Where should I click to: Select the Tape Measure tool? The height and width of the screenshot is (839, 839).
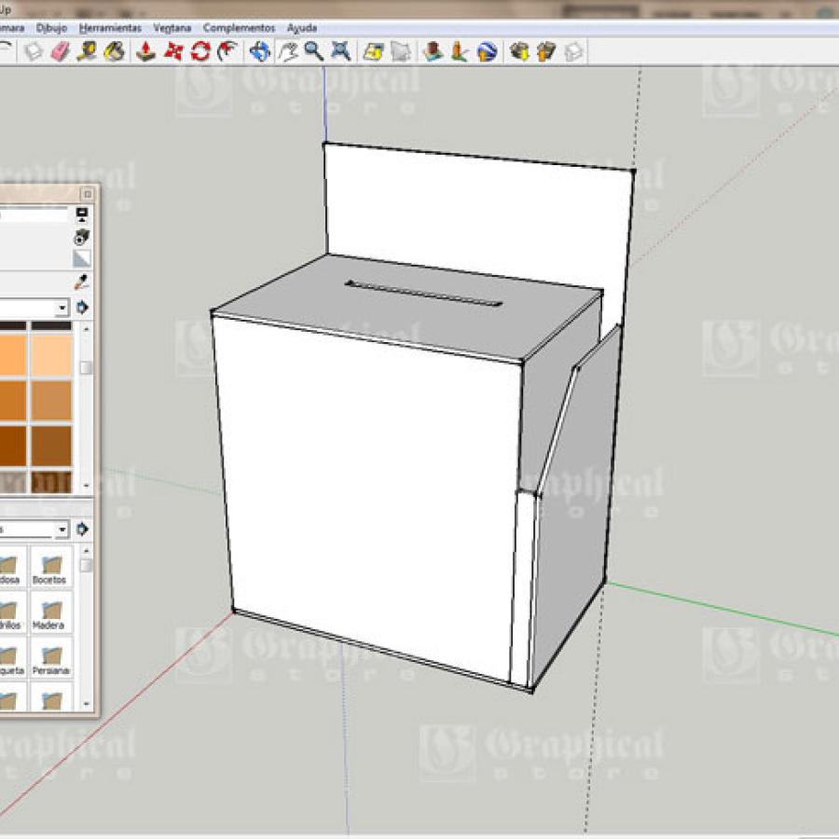87,52
